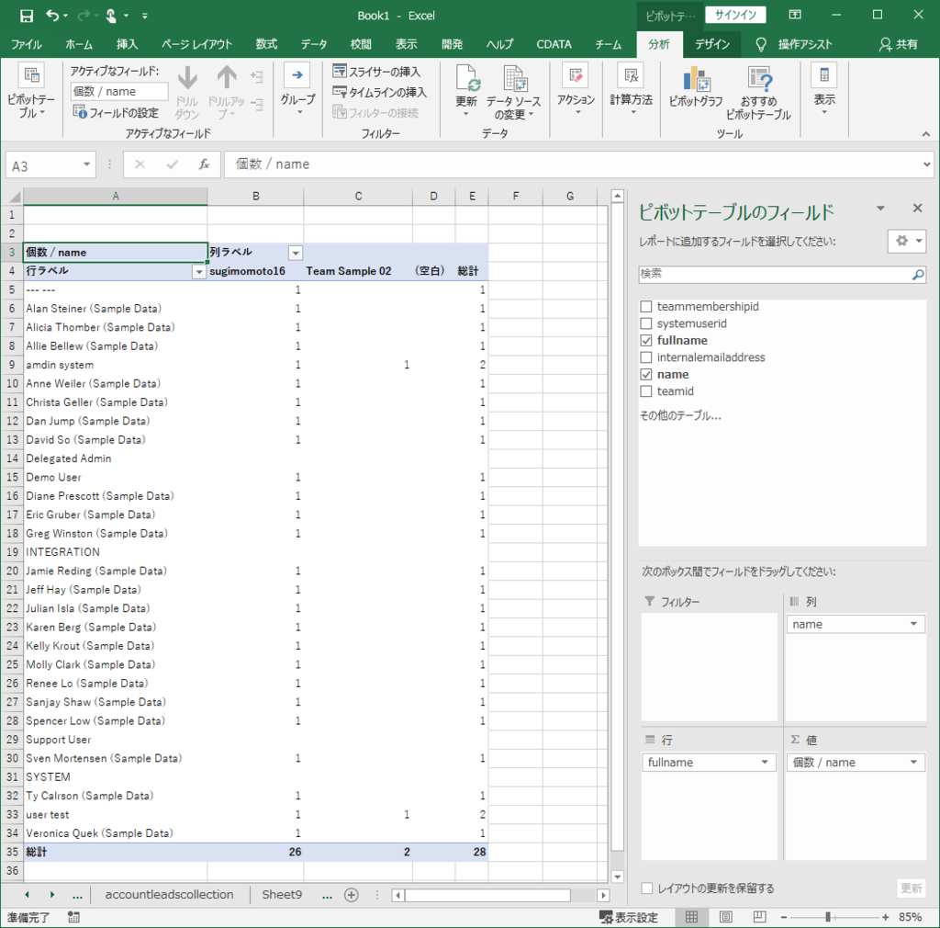The height and width of the screenshot is (928, 940).
Task: Switch to Page Break Preview icon
Action: (759, 917)
